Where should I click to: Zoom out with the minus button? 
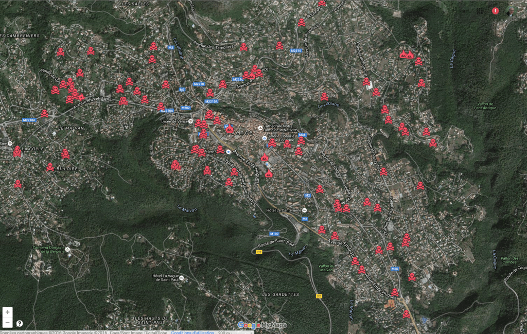point(7,322)
